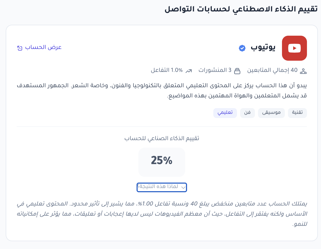This screenshot has width=321, height=249.
Task: Click the يوتيوب account title
Action: click(x=263, y=48)
